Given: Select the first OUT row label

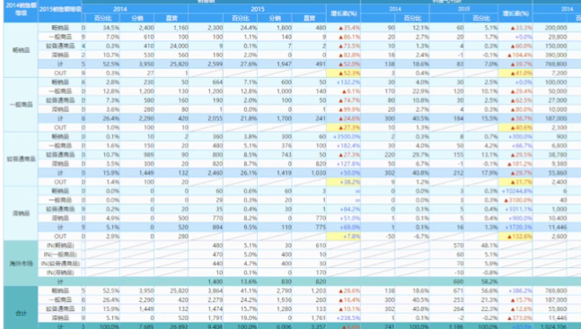Looking at the screenshot, I should (x=60, y=73).
